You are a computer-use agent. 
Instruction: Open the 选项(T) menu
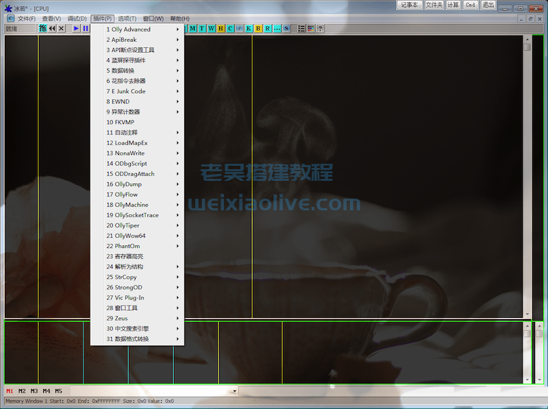[x=127, y=18]
